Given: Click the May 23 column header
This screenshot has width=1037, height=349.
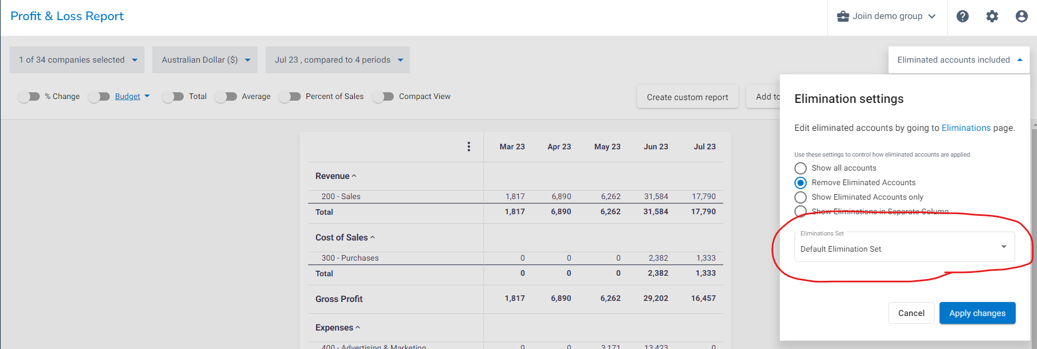Looking at the screenshot, I should 607,147.
